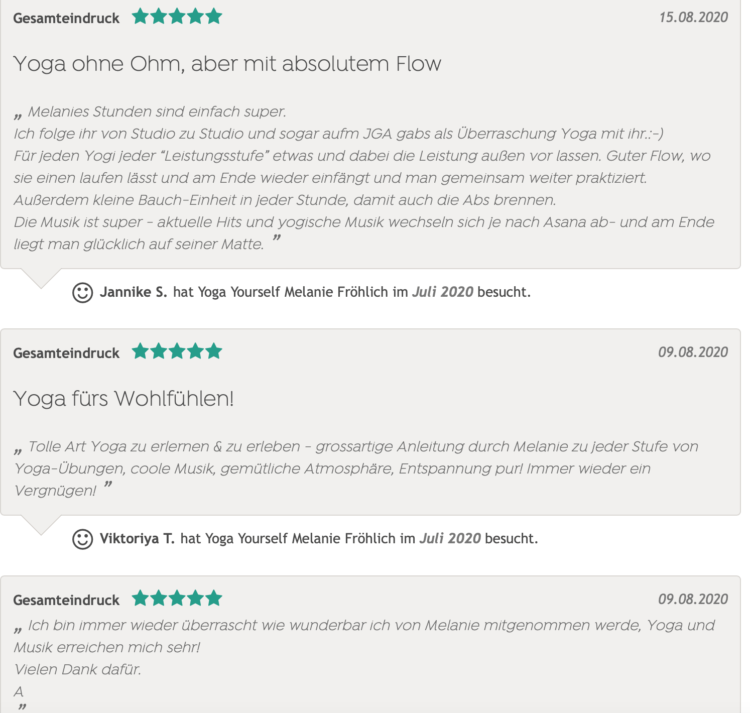Click Juli 2020 in Jannike's visit line
750x713 pixels.
[442, 292]
